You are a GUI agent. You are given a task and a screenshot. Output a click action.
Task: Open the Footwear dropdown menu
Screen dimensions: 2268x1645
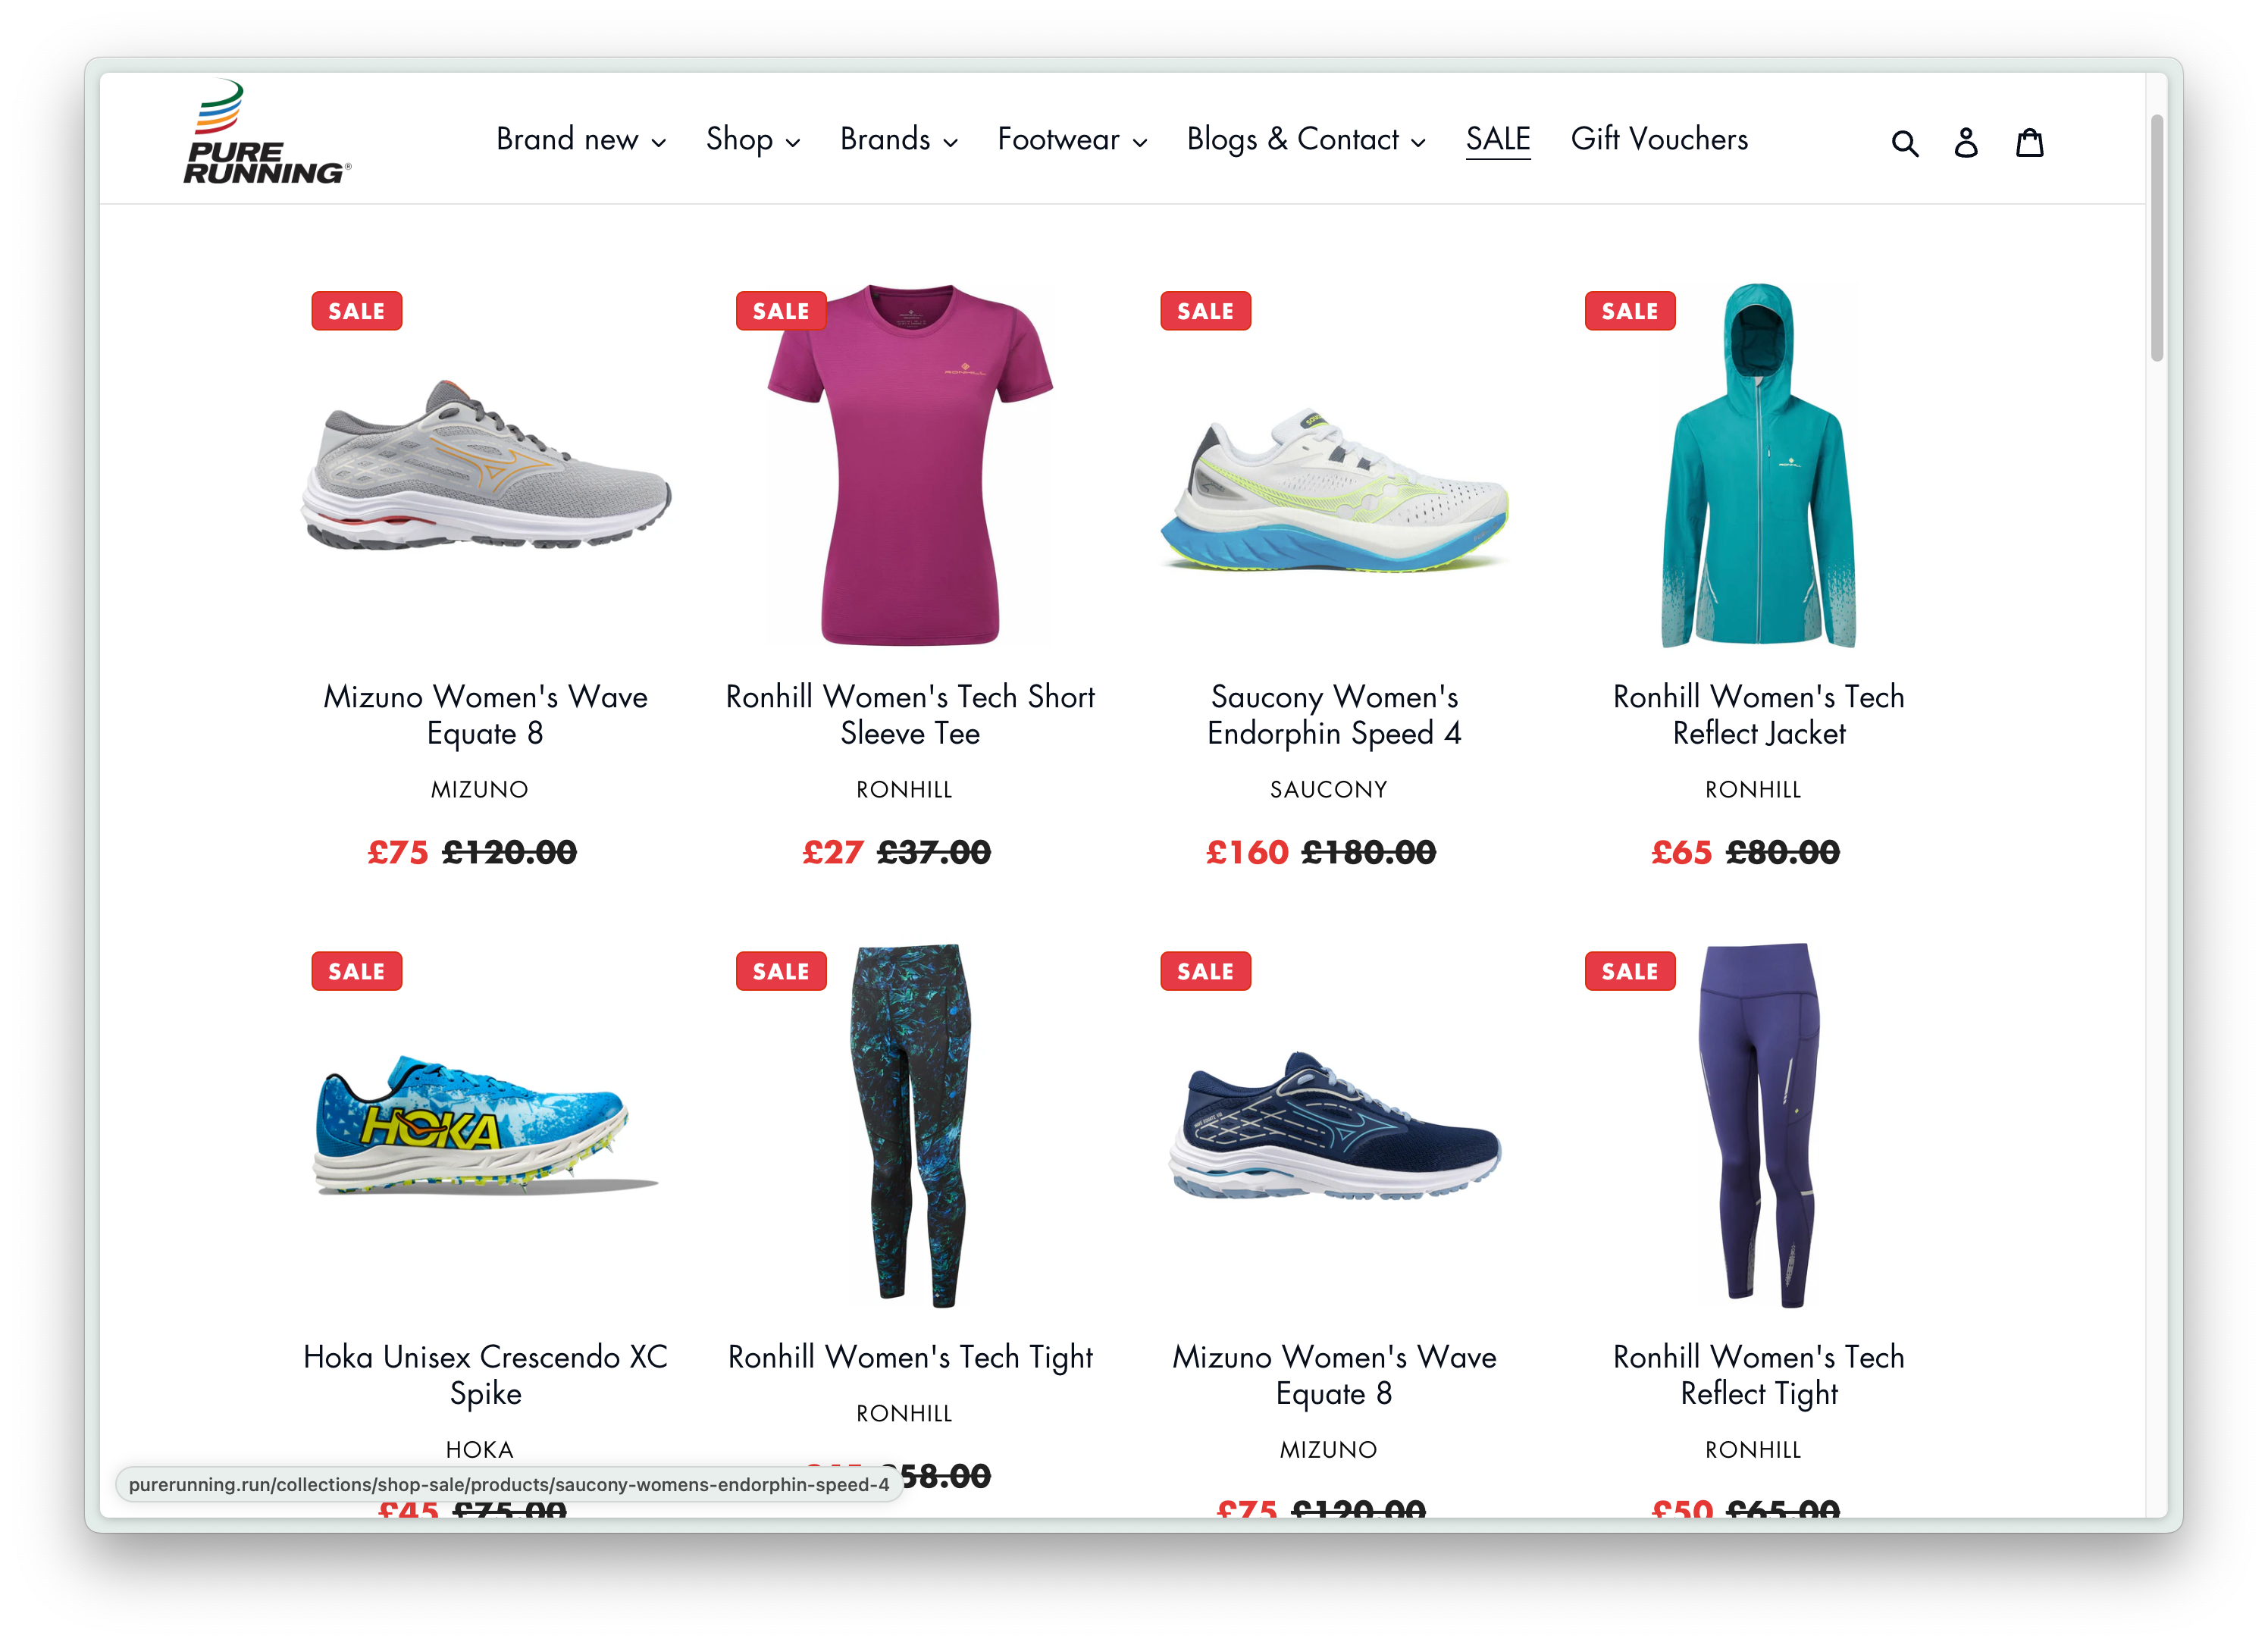click(x=1072, y=139)
